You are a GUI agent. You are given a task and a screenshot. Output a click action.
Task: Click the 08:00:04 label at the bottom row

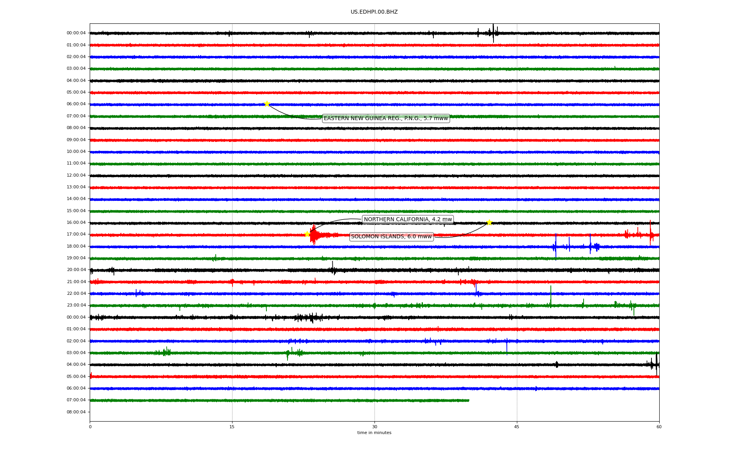(x=76, y=412)
